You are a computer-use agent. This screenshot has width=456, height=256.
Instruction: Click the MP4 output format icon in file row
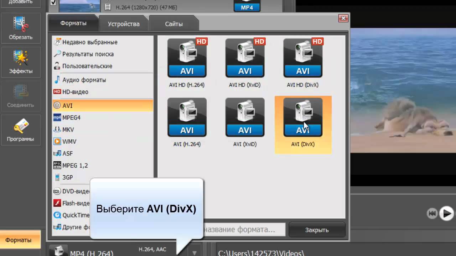pyautogui.click(x=247, y=5)
